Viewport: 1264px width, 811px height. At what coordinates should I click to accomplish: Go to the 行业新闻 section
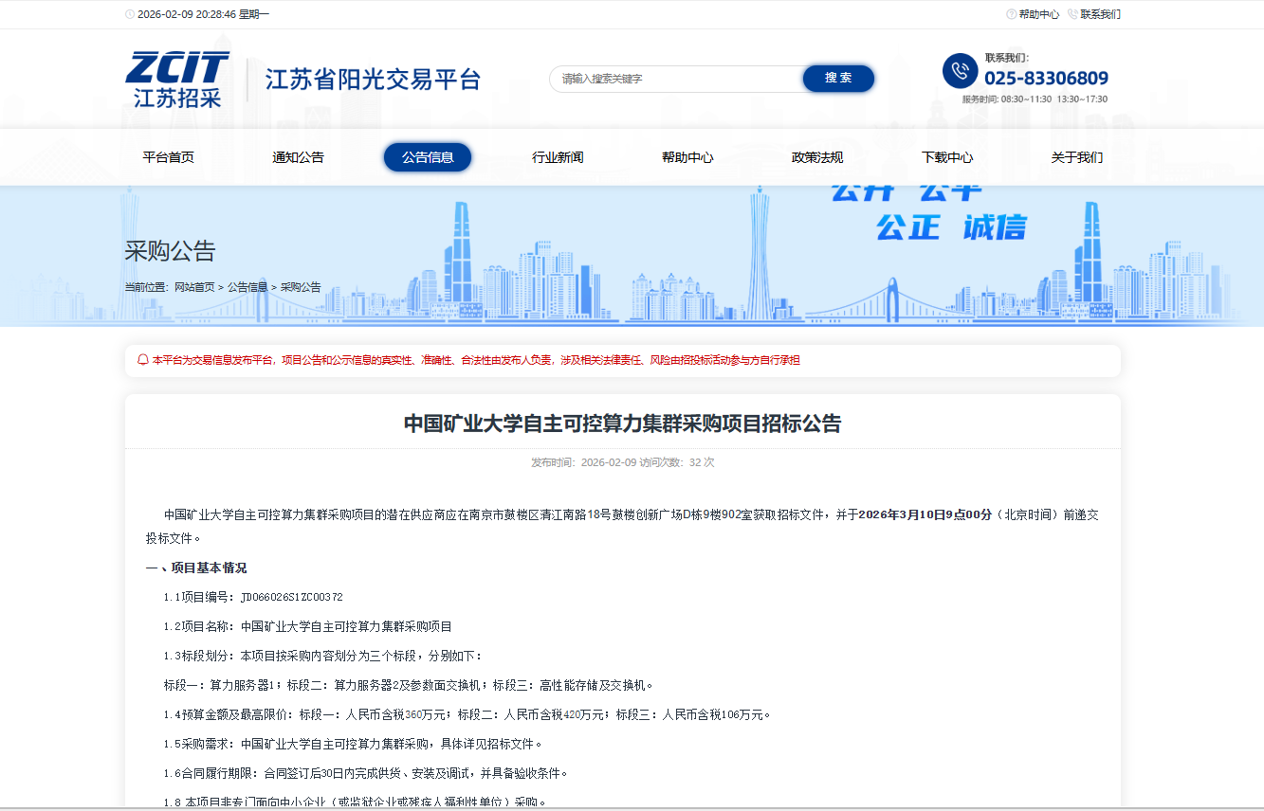point(558,157)
